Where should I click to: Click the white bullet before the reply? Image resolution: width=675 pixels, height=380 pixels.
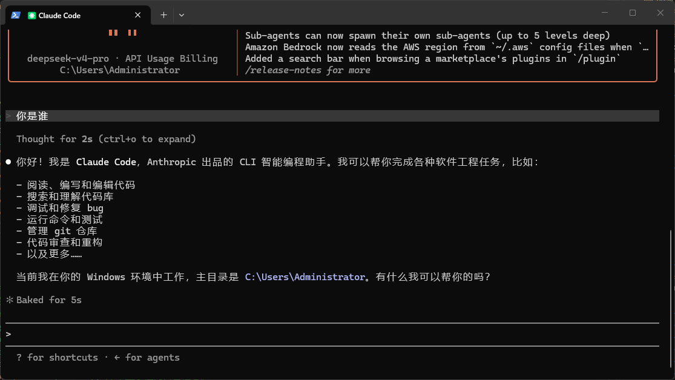point(8,162)
